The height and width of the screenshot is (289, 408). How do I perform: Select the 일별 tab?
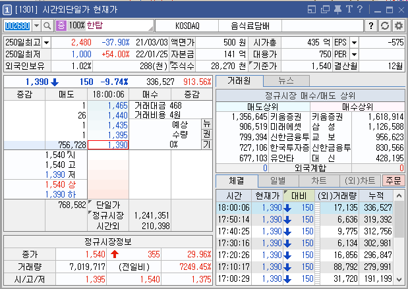coord(278,180)
